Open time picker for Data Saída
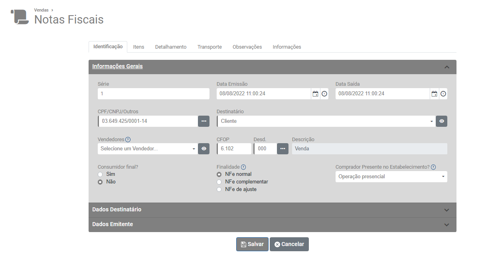Image resolution: width=492 pixels, height=258 pixels. [x=443, y=94]
